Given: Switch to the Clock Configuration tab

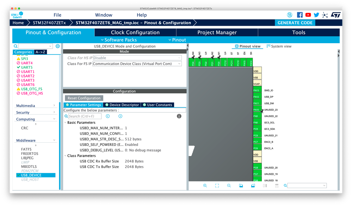Looking at the screenshot, I should pyautogui.click(x=135, y=32).
